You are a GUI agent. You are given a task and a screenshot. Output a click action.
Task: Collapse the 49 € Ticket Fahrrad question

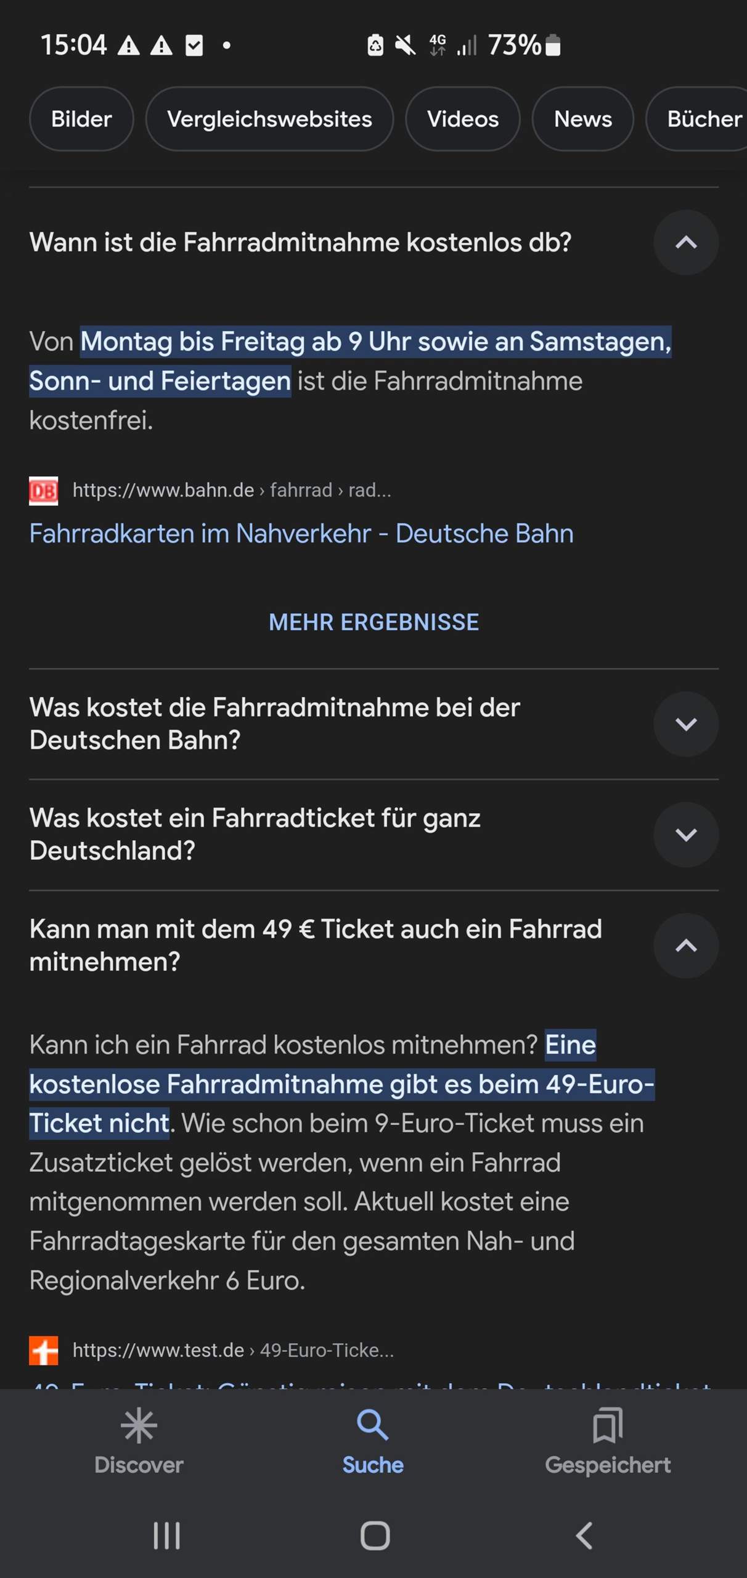click(685, 946)
